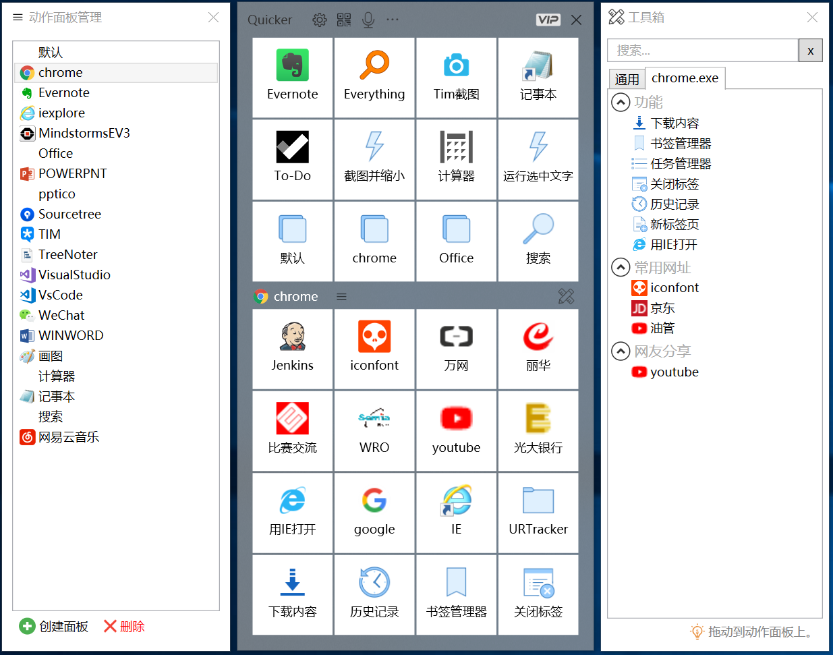The height and width of the screenshot is (655, 833).
Task: Launch the To-Do action
Action: pos(292,159)
